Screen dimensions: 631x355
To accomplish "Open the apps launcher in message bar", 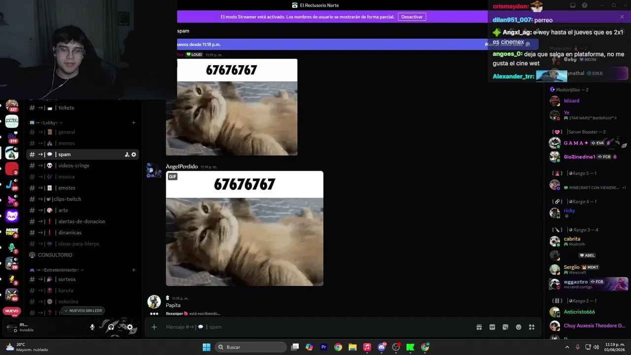I will point(532,327).
